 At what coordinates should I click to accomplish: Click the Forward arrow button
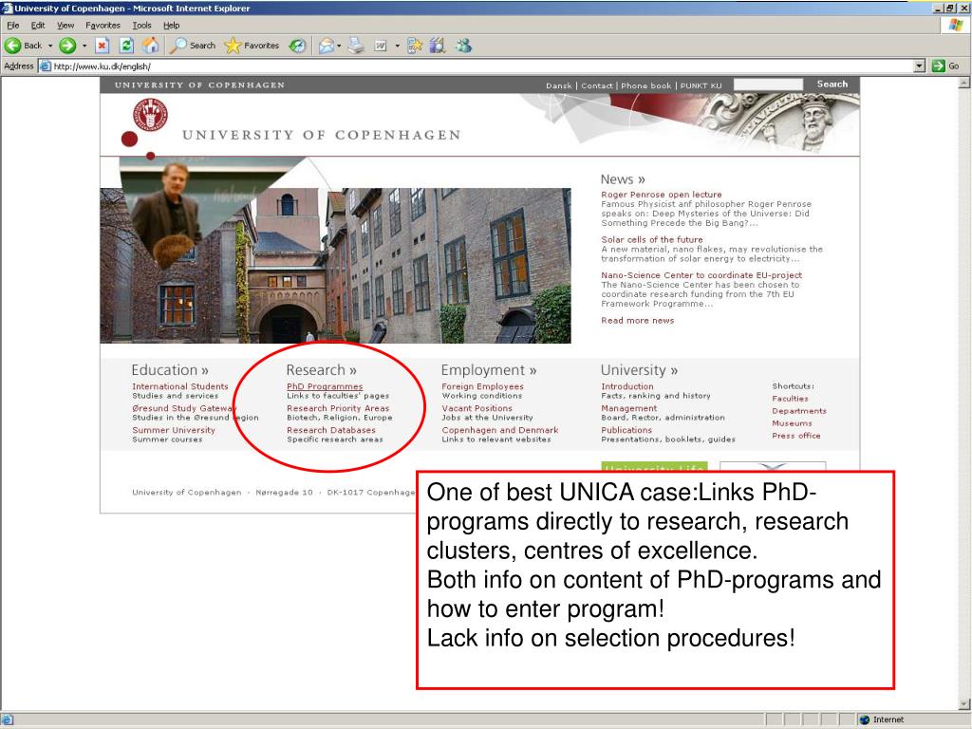click(x=67, y=46)
